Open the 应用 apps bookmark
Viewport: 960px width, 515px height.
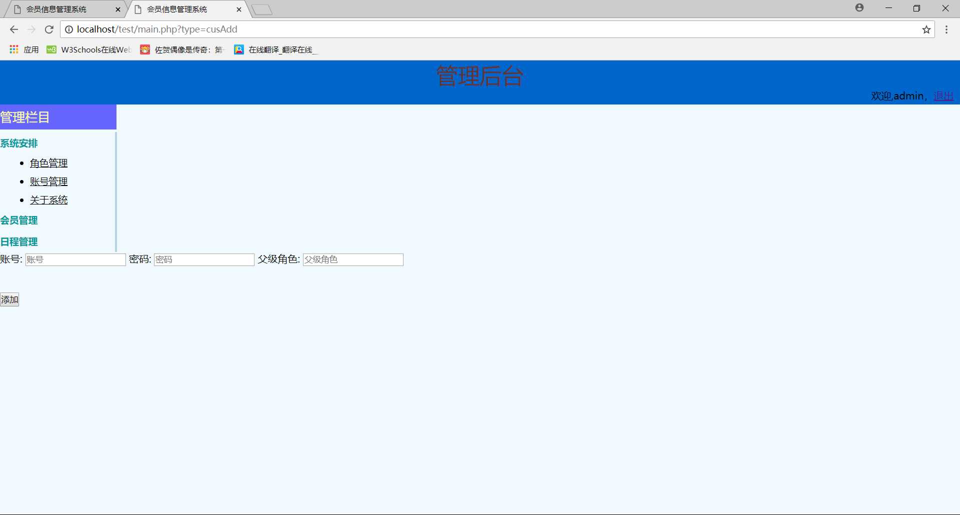coord(24,49)
